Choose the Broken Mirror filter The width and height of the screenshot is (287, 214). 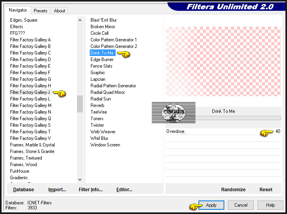tap(102, 27)
